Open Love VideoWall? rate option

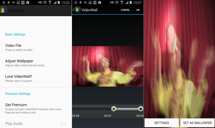[x=36, y=79]
